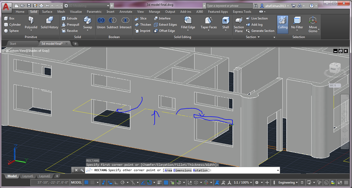Click the Polysolid tool icon
Viewport: 352px width, 188px height.
click(x=31, y=21)
